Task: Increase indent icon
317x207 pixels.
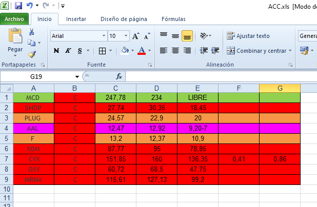Action: coord(215,51)
